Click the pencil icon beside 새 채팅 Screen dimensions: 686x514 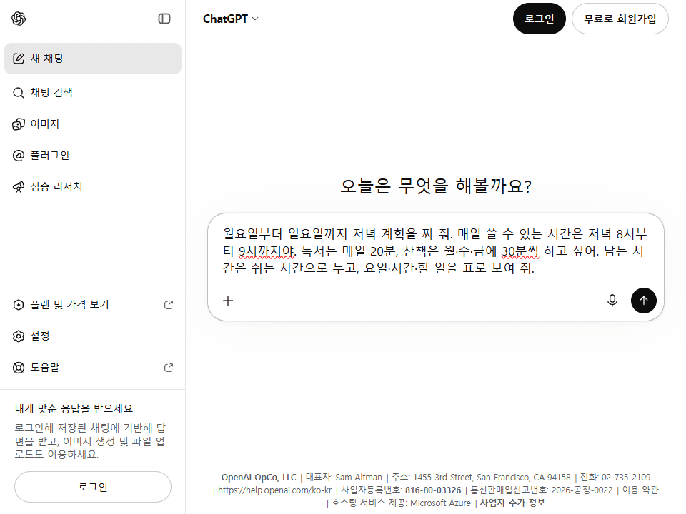click(19, 59)
